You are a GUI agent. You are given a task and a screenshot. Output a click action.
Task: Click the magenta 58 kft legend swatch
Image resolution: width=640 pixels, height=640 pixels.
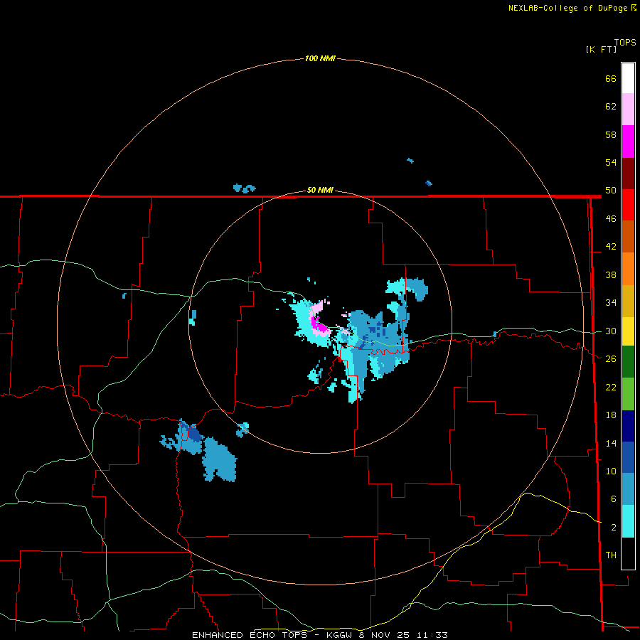pyautogui.click(x=628, y=142)
